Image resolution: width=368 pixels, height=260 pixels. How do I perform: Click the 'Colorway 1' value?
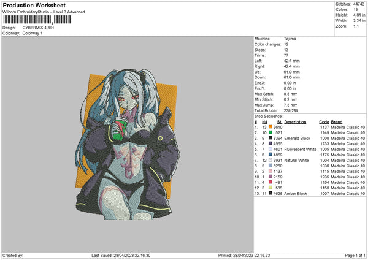point(33,33)
